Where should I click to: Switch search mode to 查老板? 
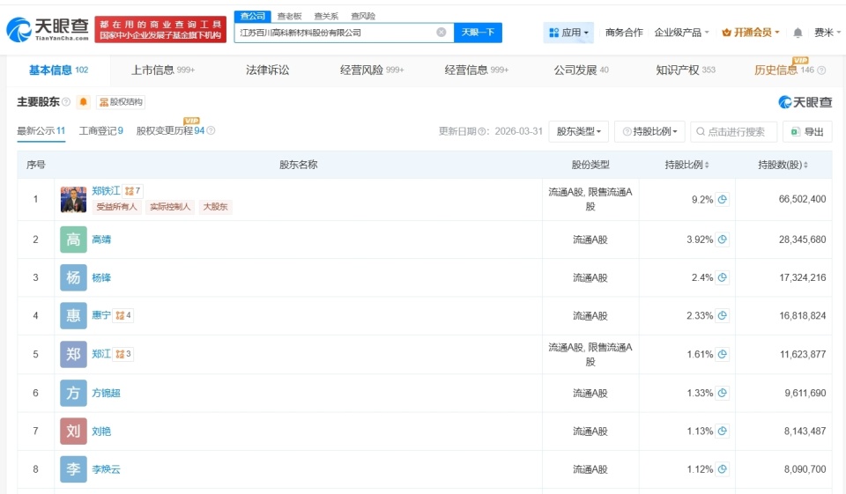point(290,16)
